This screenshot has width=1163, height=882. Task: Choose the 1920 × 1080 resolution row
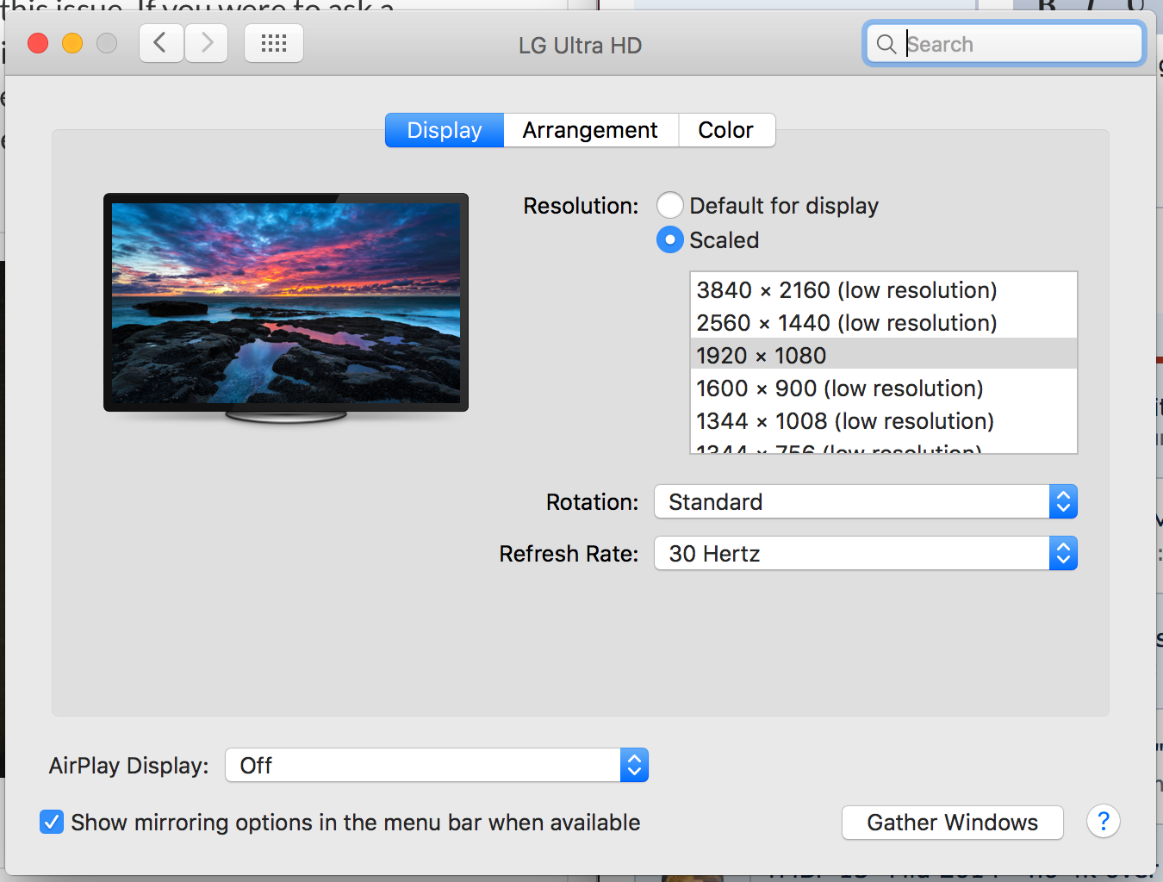[884, 356]
